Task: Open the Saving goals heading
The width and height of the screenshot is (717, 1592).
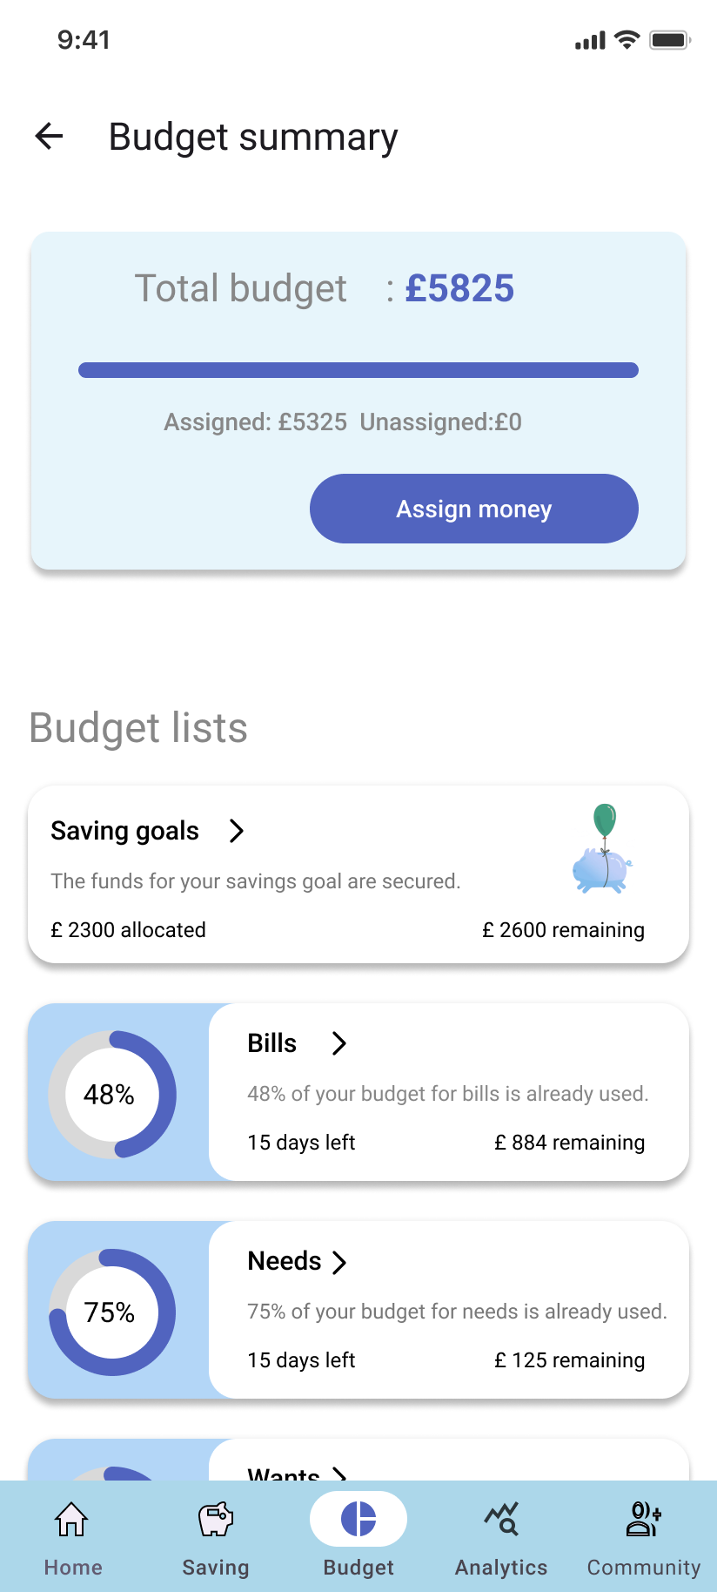Action: 125,831
